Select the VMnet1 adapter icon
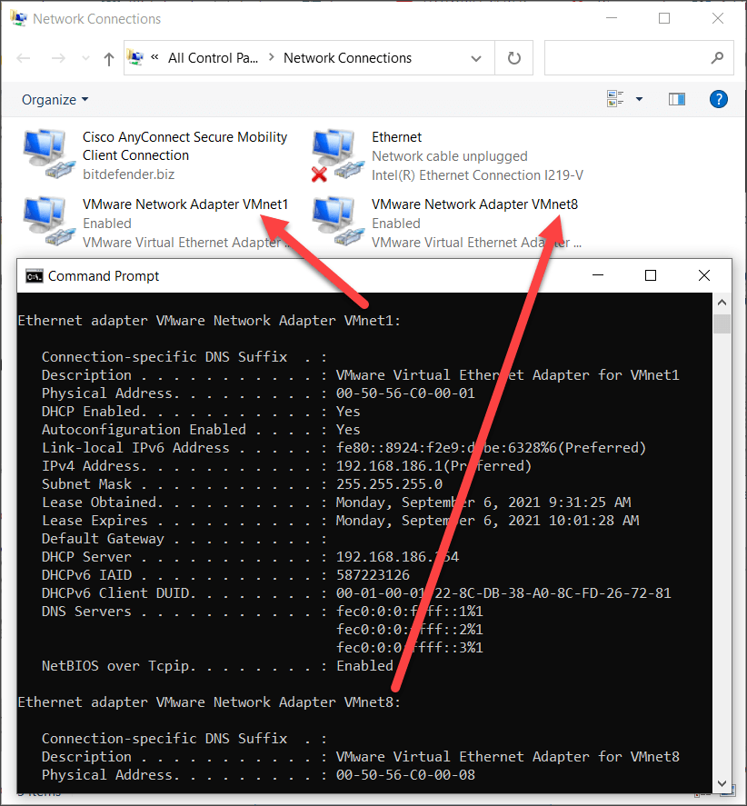The height and width of the screenshot is (806, 747). (x=48, y=221)
